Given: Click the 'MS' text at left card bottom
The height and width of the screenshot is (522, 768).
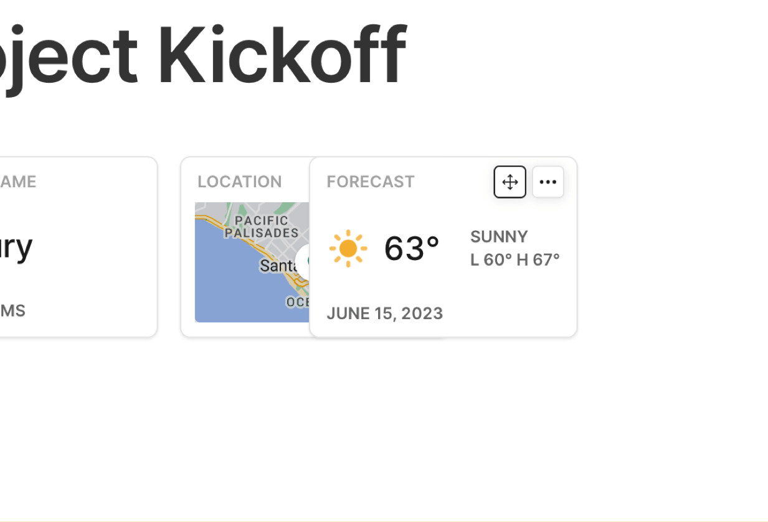Looking at the screenshot, I should point(12,310).
